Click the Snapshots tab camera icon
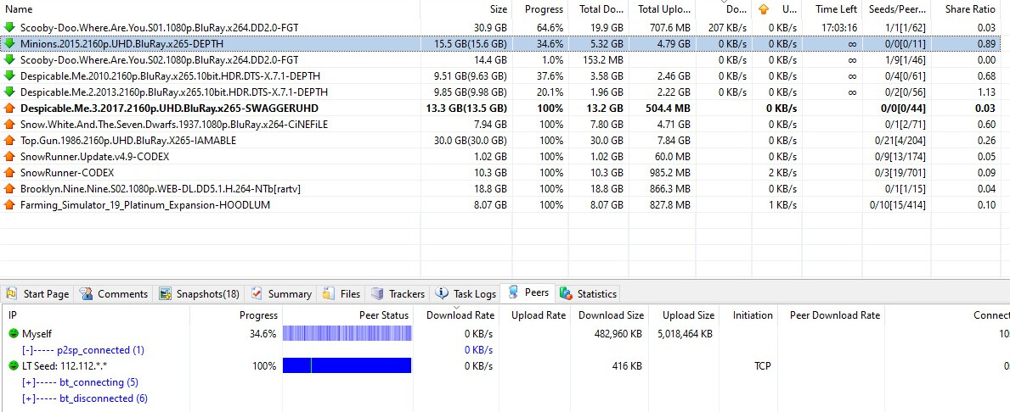Viewport: 1010px width, 412px height. (x=165, y=294)
